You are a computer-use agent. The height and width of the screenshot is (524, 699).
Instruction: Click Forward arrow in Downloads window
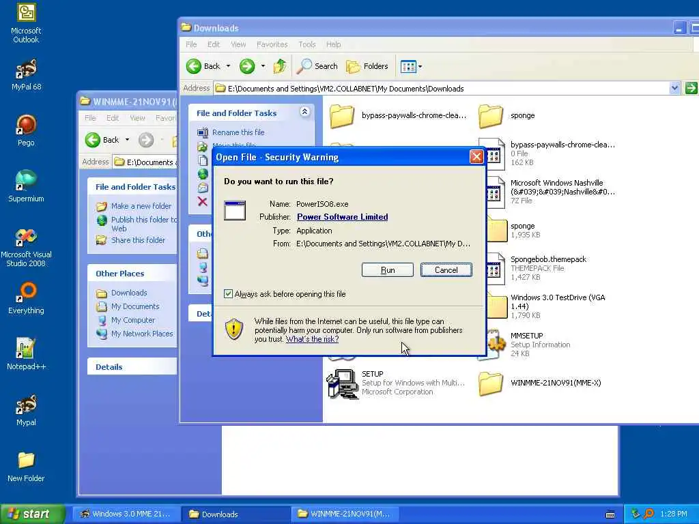point(247,66)
